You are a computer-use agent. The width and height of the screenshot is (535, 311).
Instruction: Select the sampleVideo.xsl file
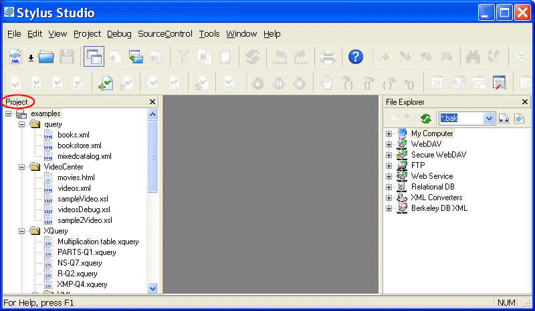[x=82, y=199]
